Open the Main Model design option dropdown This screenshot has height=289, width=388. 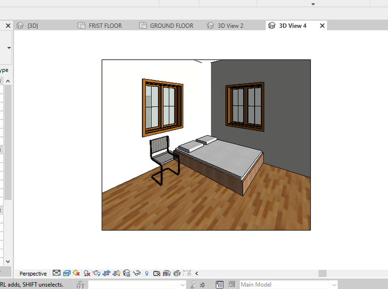click(x=289, y=285)
